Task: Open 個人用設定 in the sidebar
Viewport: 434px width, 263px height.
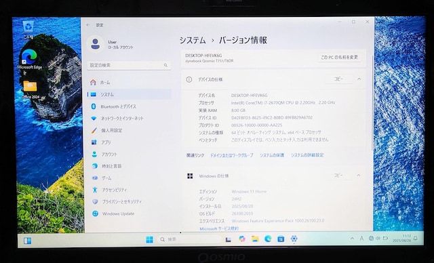Action: [x=129, y=130]
